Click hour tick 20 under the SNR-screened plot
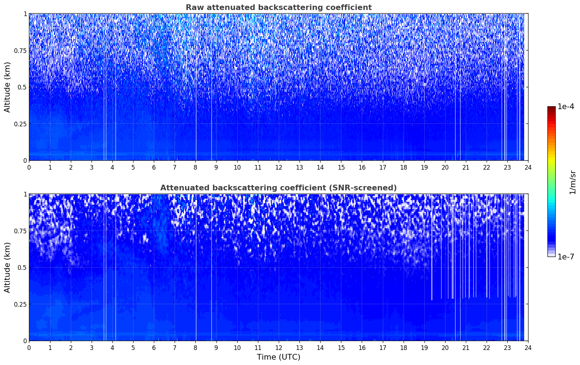580x365 pixels. point(445,347)
